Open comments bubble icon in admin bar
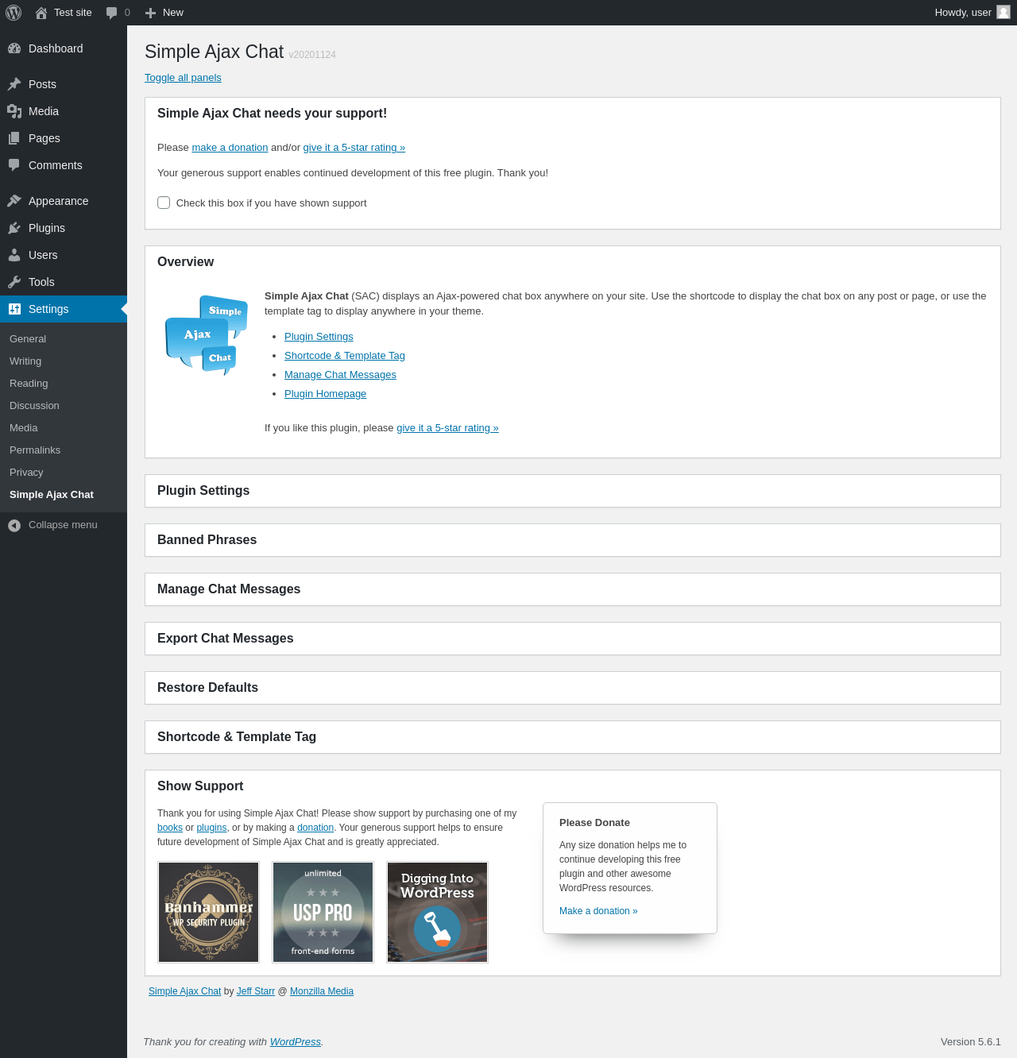This screenshot has height=1058, width=1017. [x=112, y=13]
